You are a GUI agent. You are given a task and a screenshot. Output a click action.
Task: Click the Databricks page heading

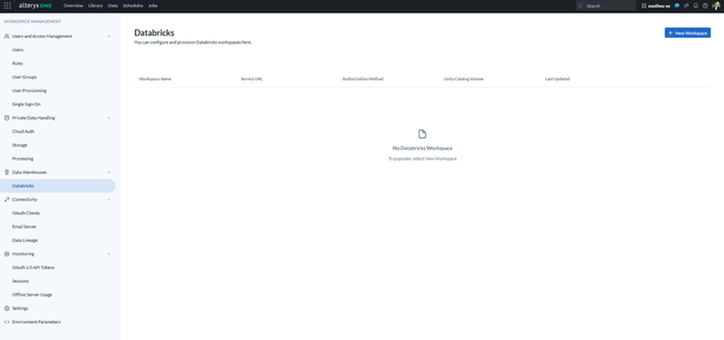click(x=154, y=33)
